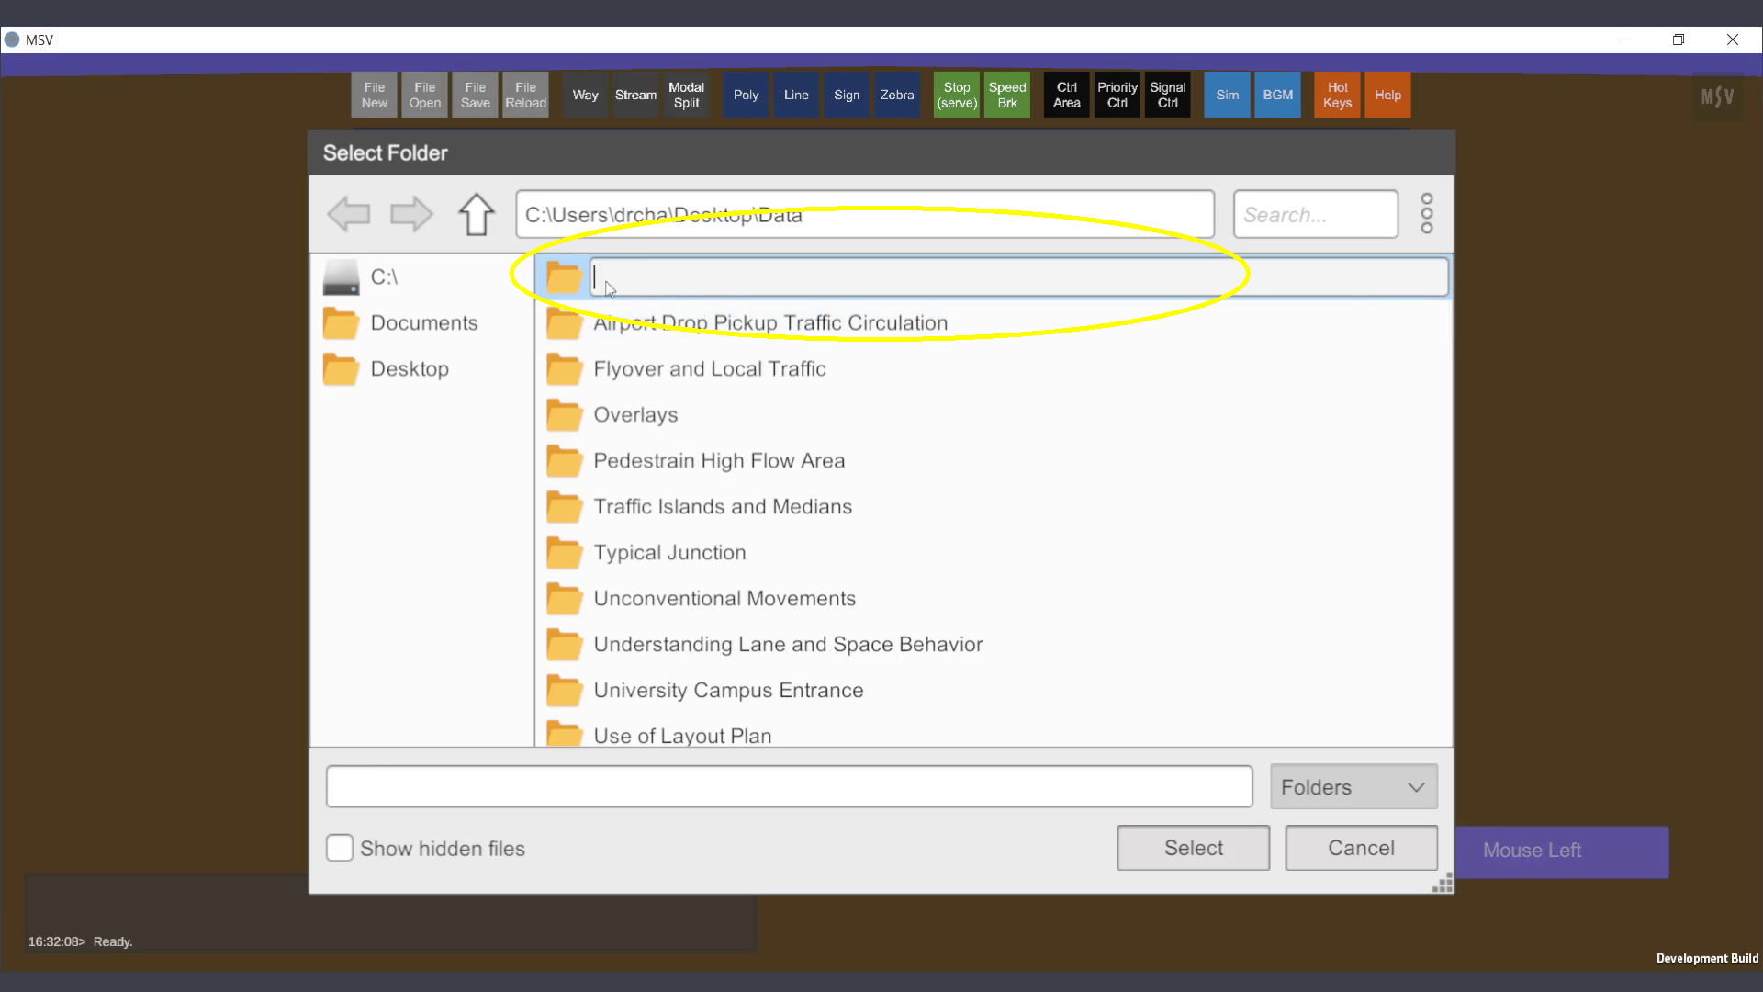Select the Overlays folder
Viewport: 1763px width, 992px height.
point(634,414)
